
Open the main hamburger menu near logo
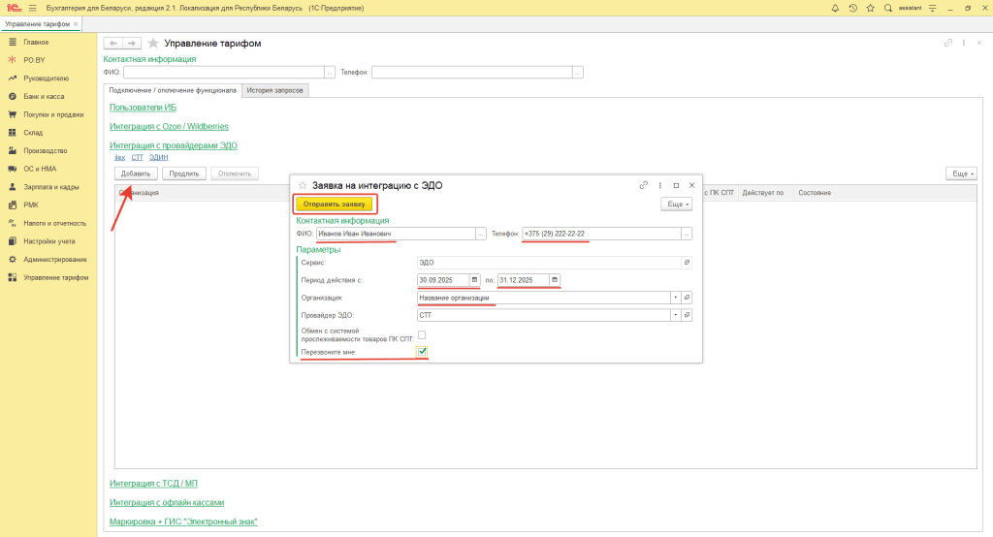pos(32,8)
